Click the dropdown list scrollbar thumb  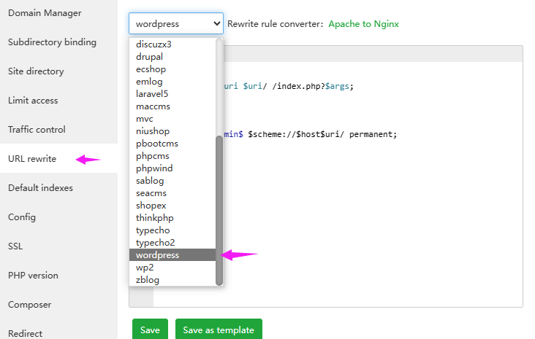[219, 211]
